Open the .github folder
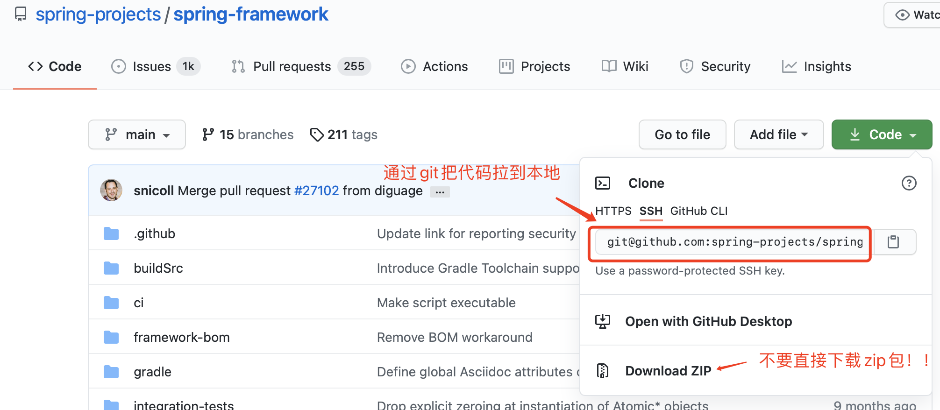 [155, 233]
